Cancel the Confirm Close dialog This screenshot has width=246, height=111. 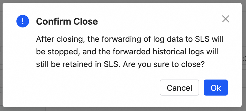coord(179,88)
